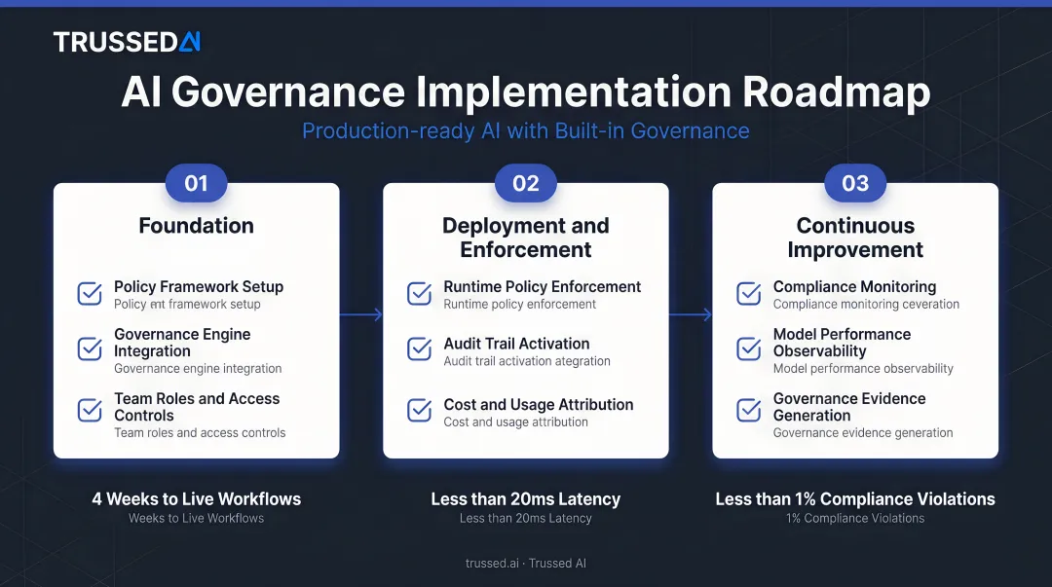Toggle the Cost and Usage Attribution checkbox
This screenshot has width=1052, height=587.
[x=419, y=409]
